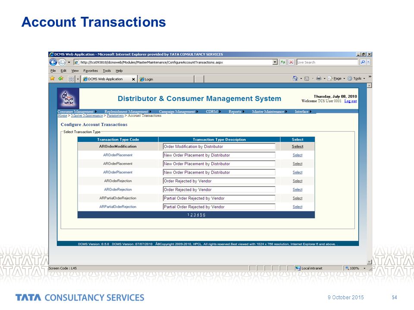Expand the toolbar overflow chevron

[x=370, y=77]
